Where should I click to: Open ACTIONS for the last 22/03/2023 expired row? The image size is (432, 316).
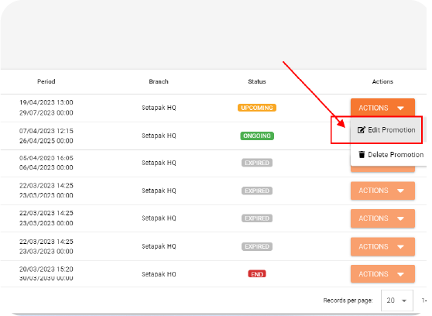click(382, 246)
